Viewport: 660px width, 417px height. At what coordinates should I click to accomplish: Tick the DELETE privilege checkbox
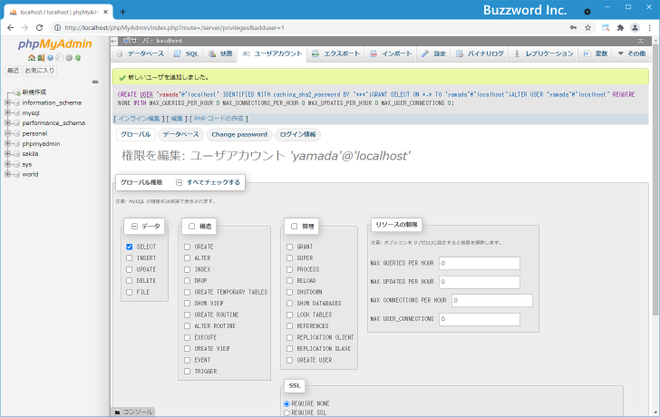pos(130,281)
